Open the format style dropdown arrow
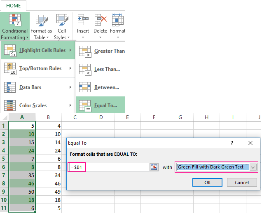The width and height of the screenshot is (262, 213). tap(253, 167)
